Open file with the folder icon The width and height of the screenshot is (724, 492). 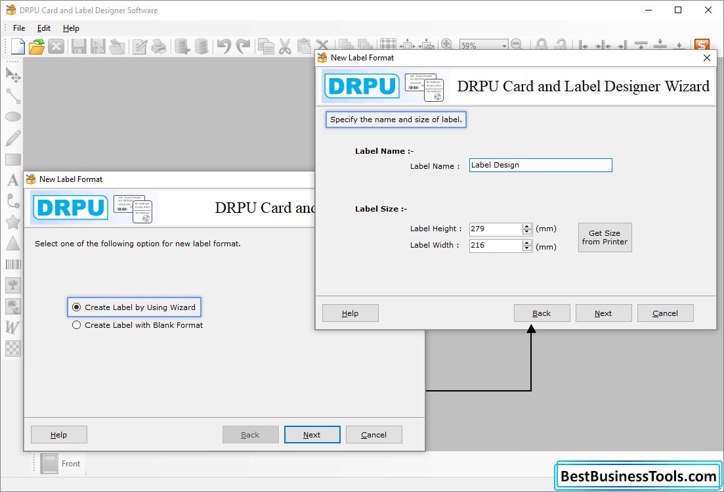pos(37,46)
